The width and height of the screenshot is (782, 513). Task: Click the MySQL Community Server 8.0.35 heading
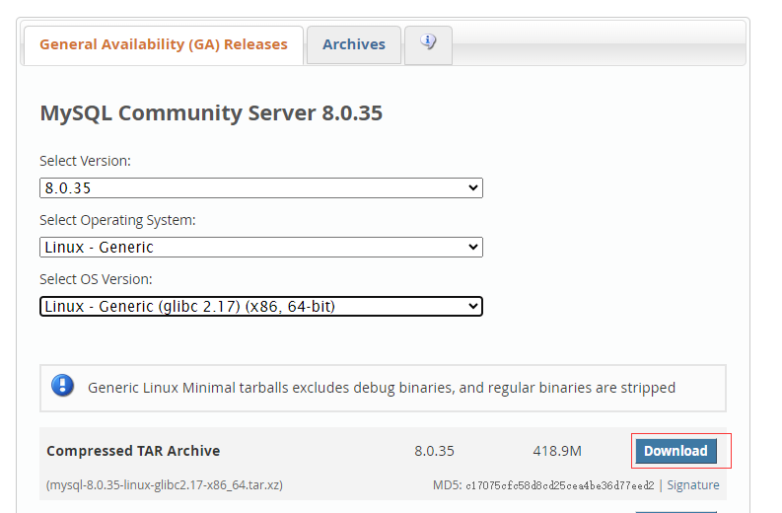[x=211, y=113]
